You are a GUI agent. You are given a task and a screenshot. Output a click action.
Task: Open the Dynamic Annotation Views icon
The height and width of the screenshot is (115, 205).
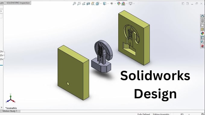tap(93, 4)
